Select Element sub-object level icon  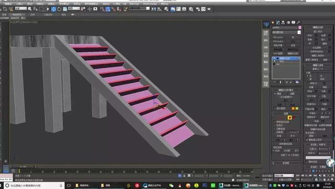pyautogui.click(x=294, y=118)
